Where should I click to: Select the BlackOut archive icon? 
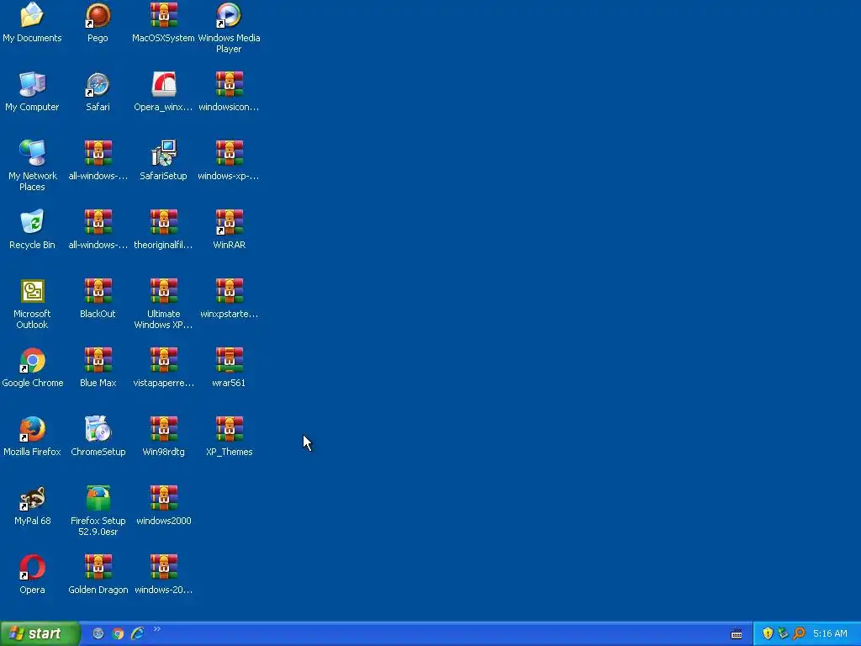[x=98, y=291]
